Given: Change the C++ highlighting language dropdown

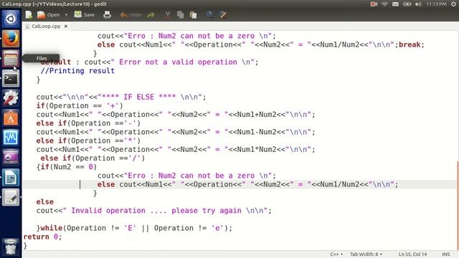Looking at the screenshot, I should tap(336, 254).
